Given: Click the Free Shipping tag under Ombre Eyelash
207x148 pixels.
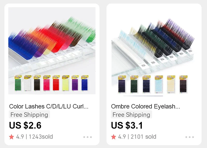Looking at the screenshot, I should (x=131, y=114).
